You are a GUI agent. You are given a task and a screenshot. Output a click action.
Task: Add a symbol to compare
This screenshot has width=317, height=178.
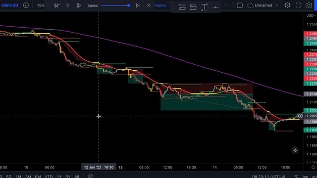(26, 5)
